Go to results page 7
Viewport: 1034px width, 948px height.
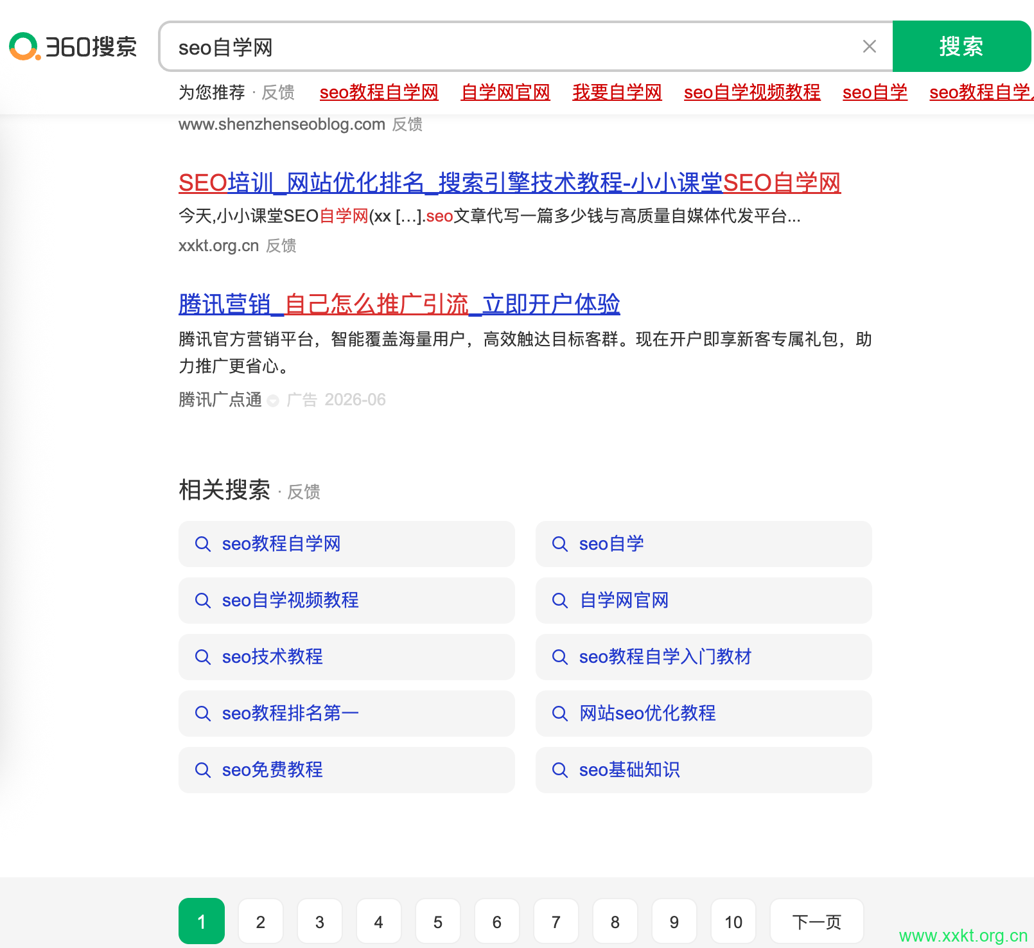(x=556, y=921)
